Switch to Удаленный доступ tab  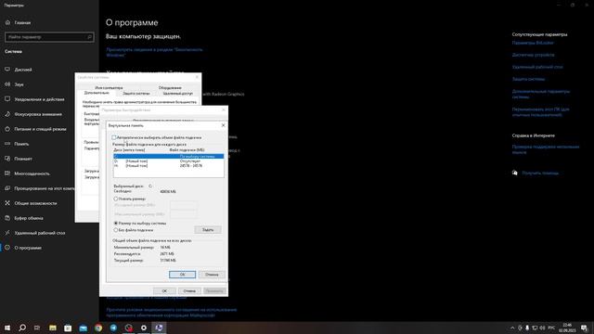(x=177, y=93)
